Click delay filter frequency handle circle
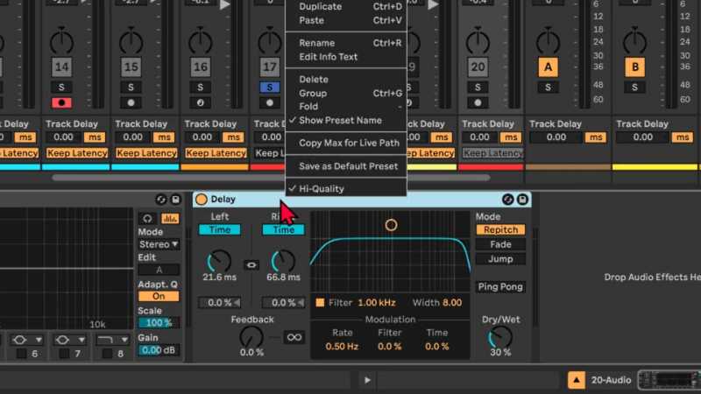701x394 pixels. point(391,225)
